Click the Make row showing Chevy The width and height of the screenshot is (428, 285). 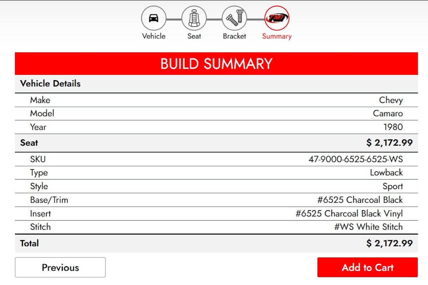391,100
